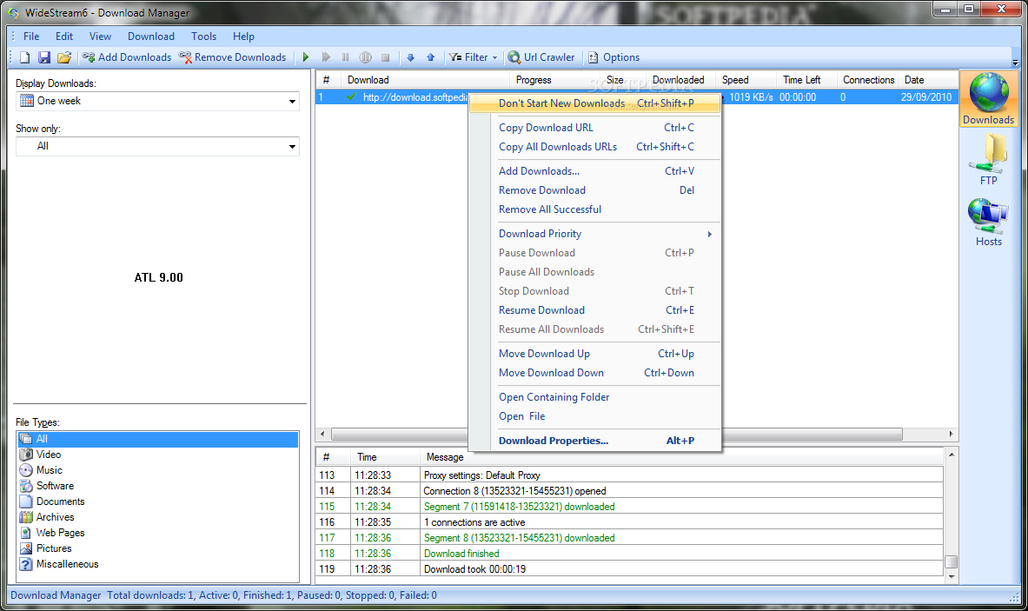The width and height of the screenshot is (1028, 611).
Task: Select All in File Types list
Action: pos(158,439)
